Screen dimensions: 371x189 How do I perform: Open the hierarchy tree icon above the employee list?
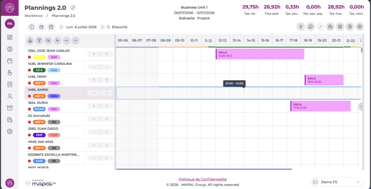click(30, 41)
